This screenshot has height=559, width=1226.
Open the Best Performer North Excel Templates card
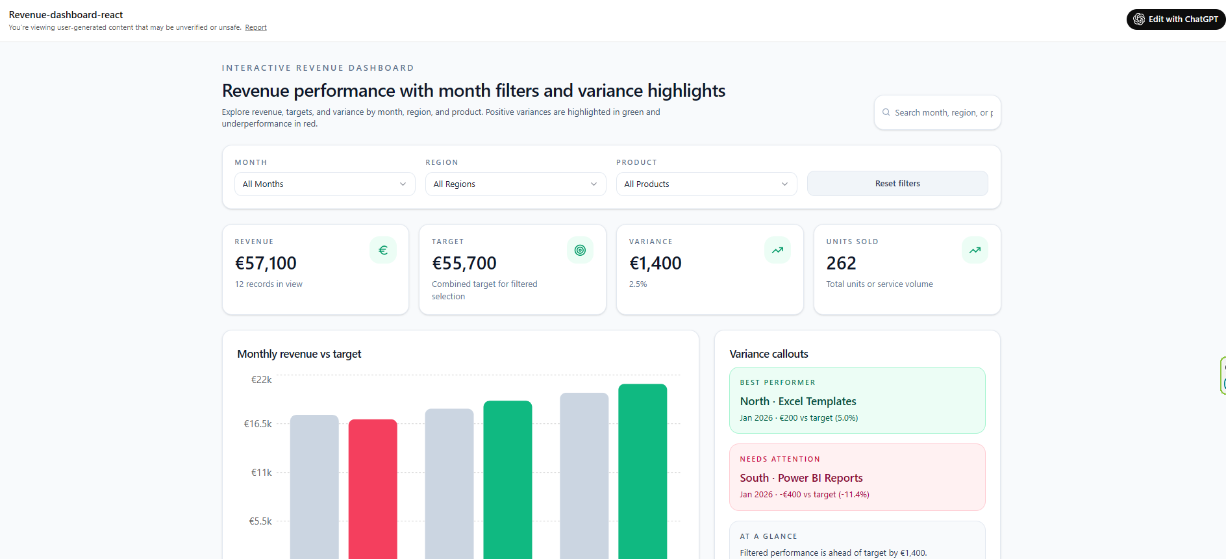pyautogui.click(x=857, y=400)
